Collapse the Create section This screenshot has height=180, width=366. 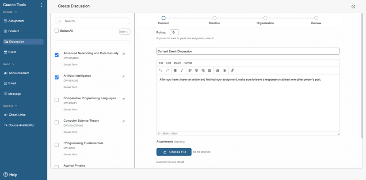click(x=10, y=12)
